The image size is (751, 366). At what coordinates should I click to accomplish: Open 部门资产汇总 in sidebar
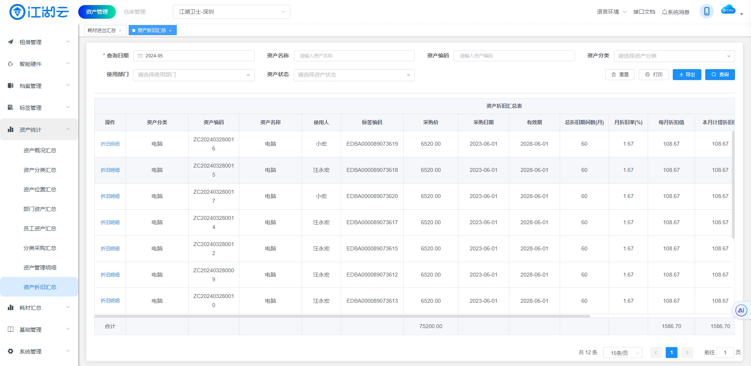click(40, 209)
